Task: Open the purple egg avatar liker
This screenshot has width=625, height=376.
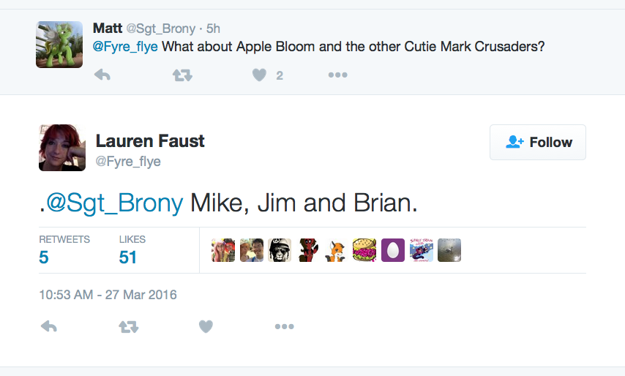Action: coord(393,250)
